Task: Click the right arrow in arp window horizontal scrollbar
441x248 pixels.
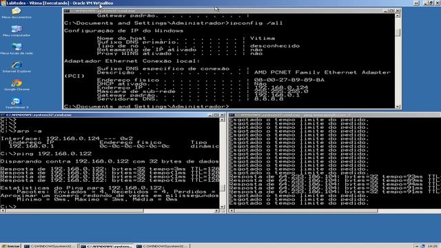Action: point(217,211)
